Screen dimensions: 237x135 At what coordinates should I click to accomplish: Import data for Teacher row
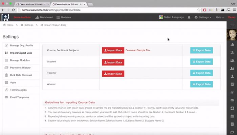[113, 74]
